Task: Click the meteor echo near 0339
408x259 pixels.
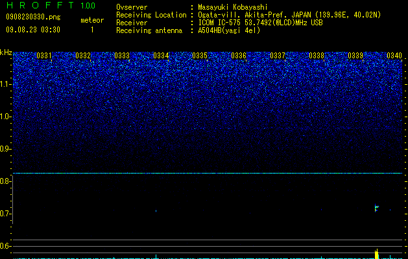Action: [x=376, y=208]
